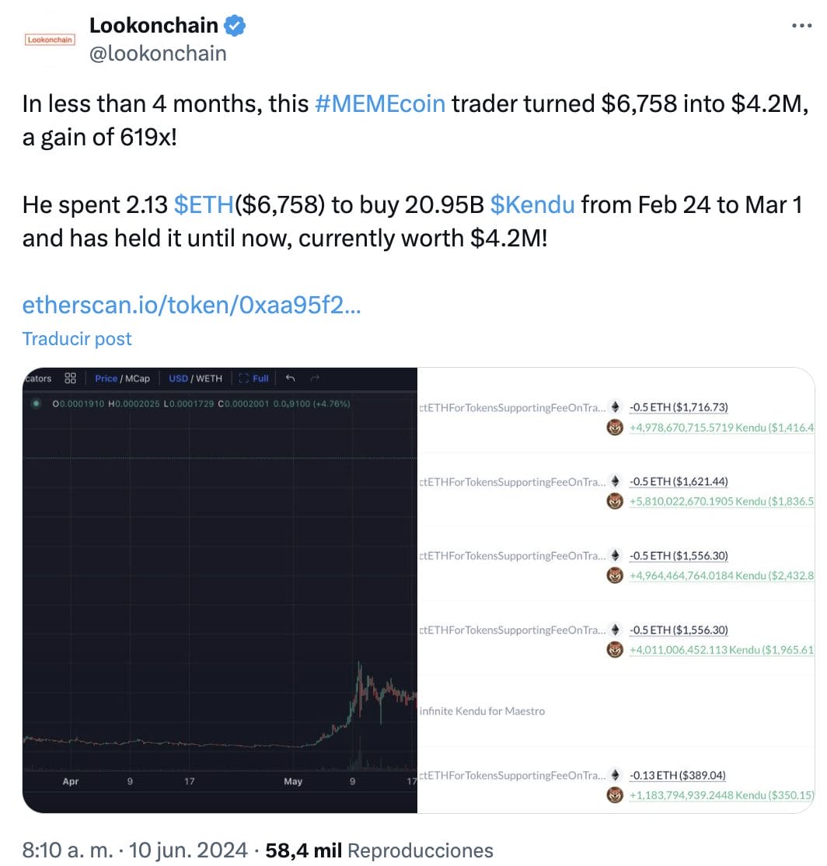Open the $Kendu cashtag link
This screenshot has width=827, height=866.
pos(532,204)
